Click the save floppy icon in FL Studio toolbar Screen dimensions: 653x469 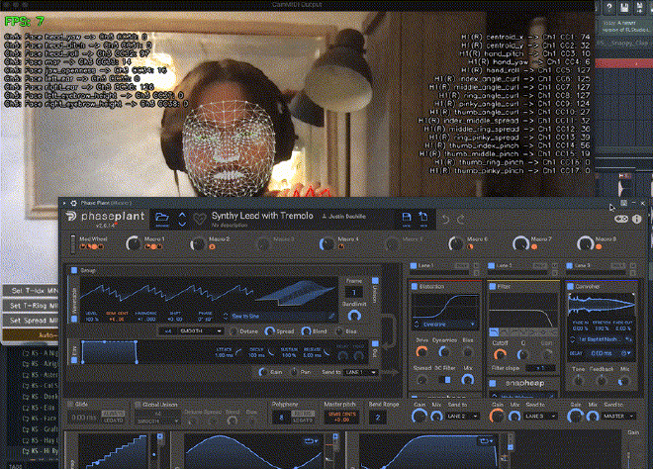tap(624, 7)
